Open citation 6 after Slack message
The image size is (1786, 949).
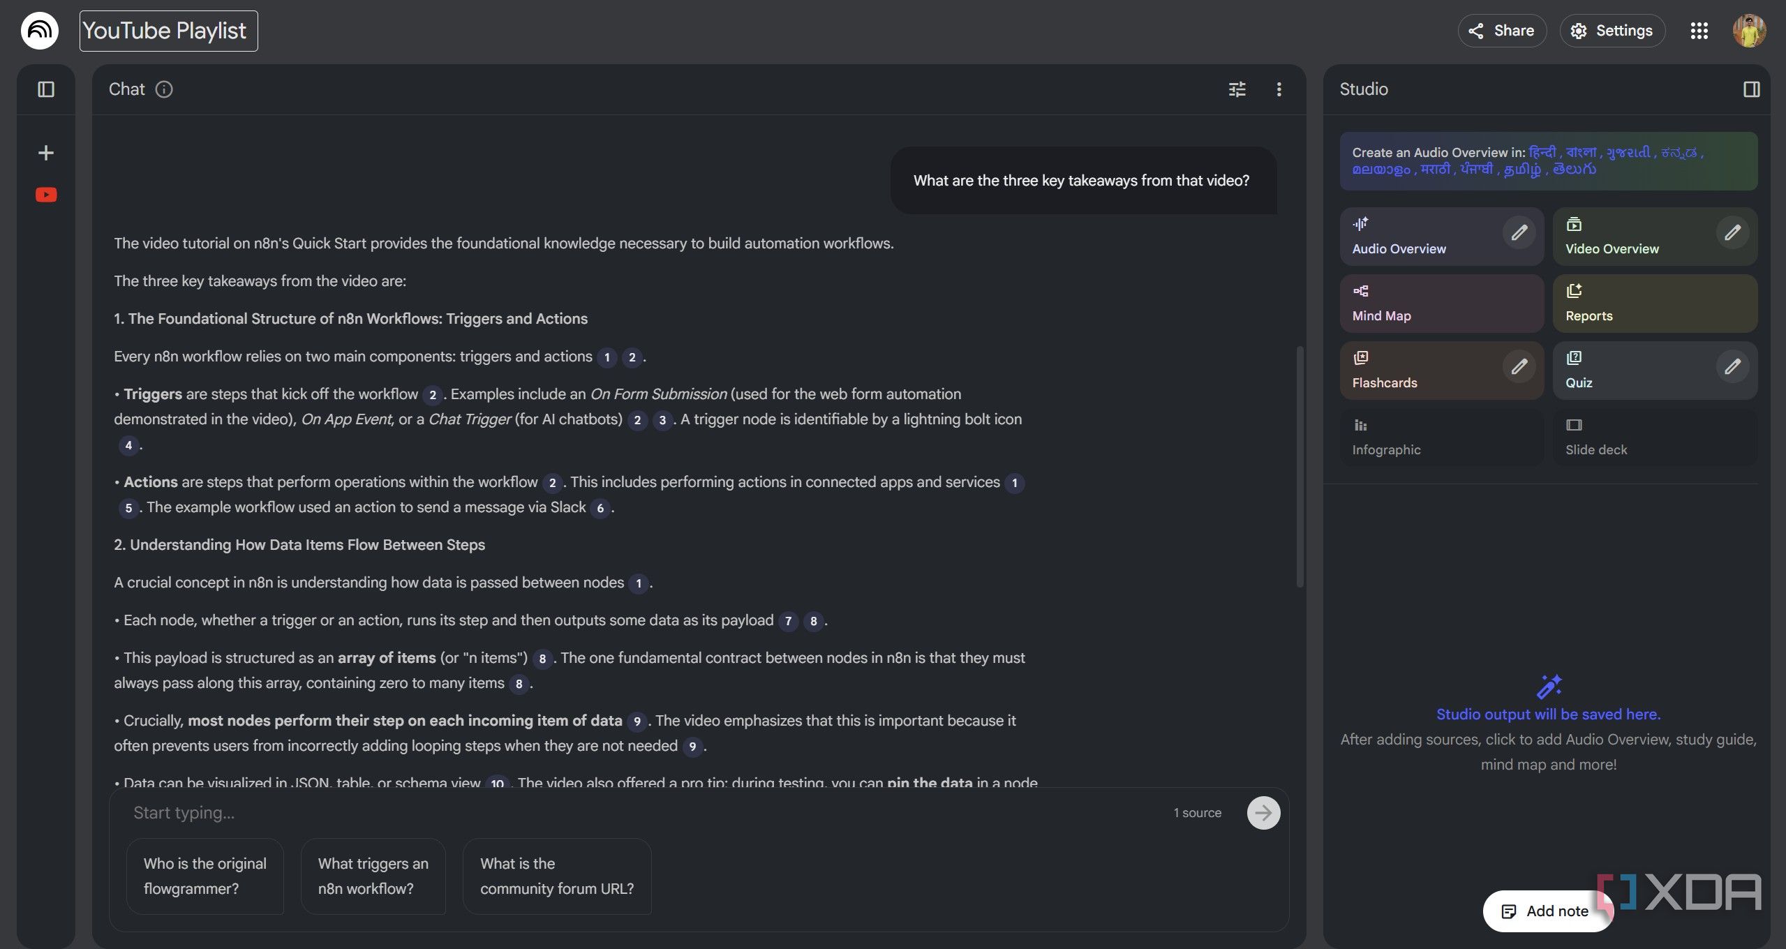pyautogui.click(x=600, y=508)
